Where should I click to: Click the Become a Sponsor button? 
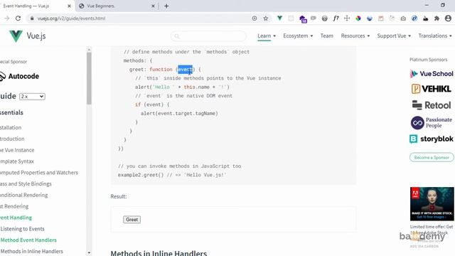pyautogui.click(x=432, y=157)
